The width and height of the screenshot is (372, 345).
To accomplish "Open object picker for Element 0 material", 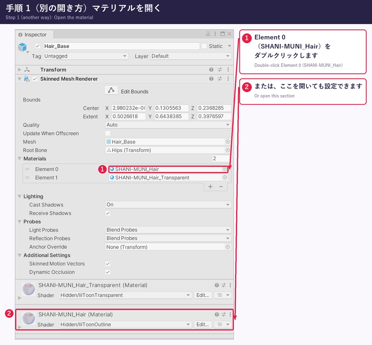I will pyautogui.click(x=225, y=169).
